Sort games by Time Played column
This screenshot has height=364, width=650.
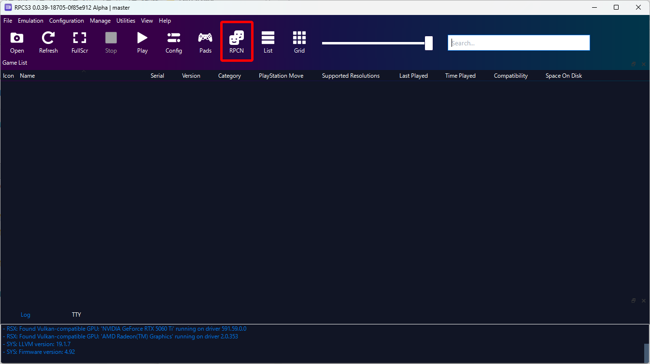[x=460, y=76]
